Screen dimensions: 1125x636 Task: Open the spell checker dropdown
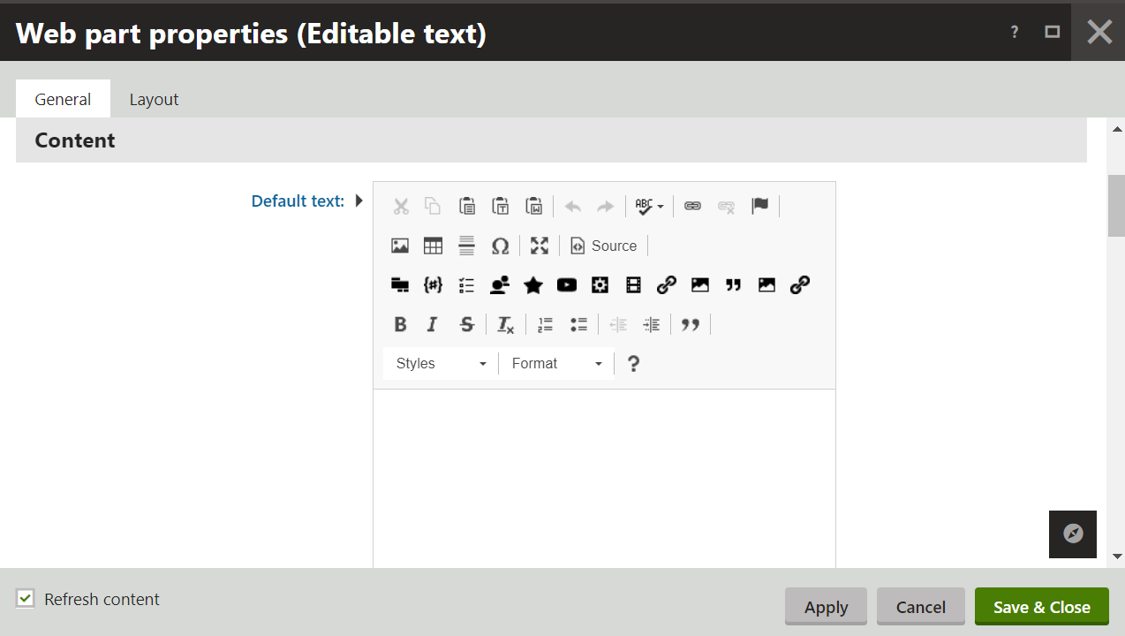(649, 206)
